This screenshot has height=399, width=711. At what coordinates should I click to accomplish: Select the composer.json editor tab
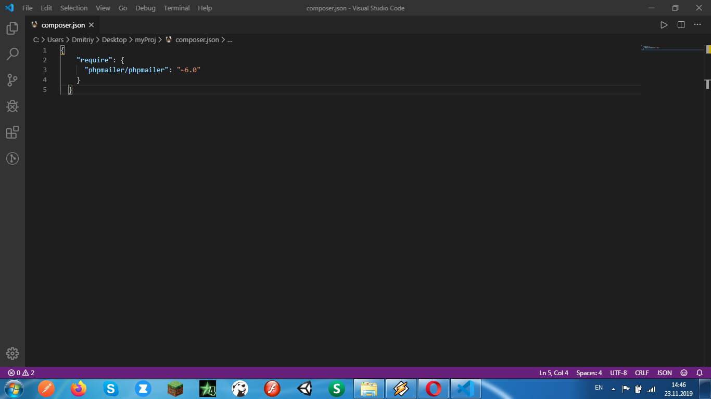(x=62, y=25)
